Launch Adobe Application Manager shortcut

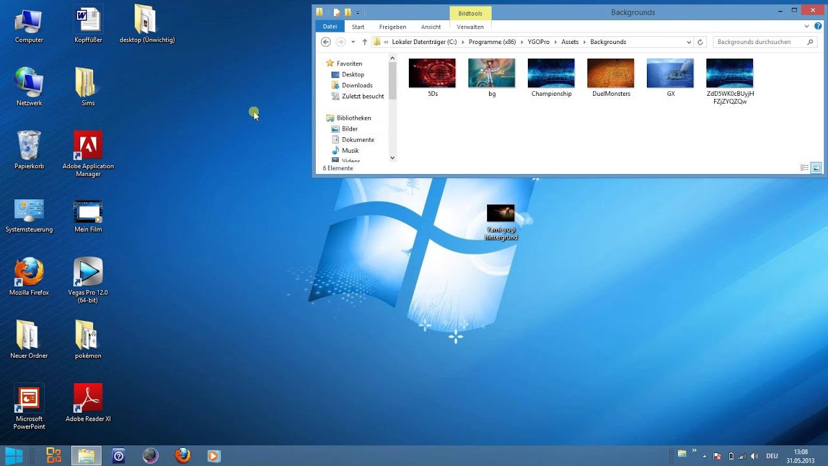(88, 154)
